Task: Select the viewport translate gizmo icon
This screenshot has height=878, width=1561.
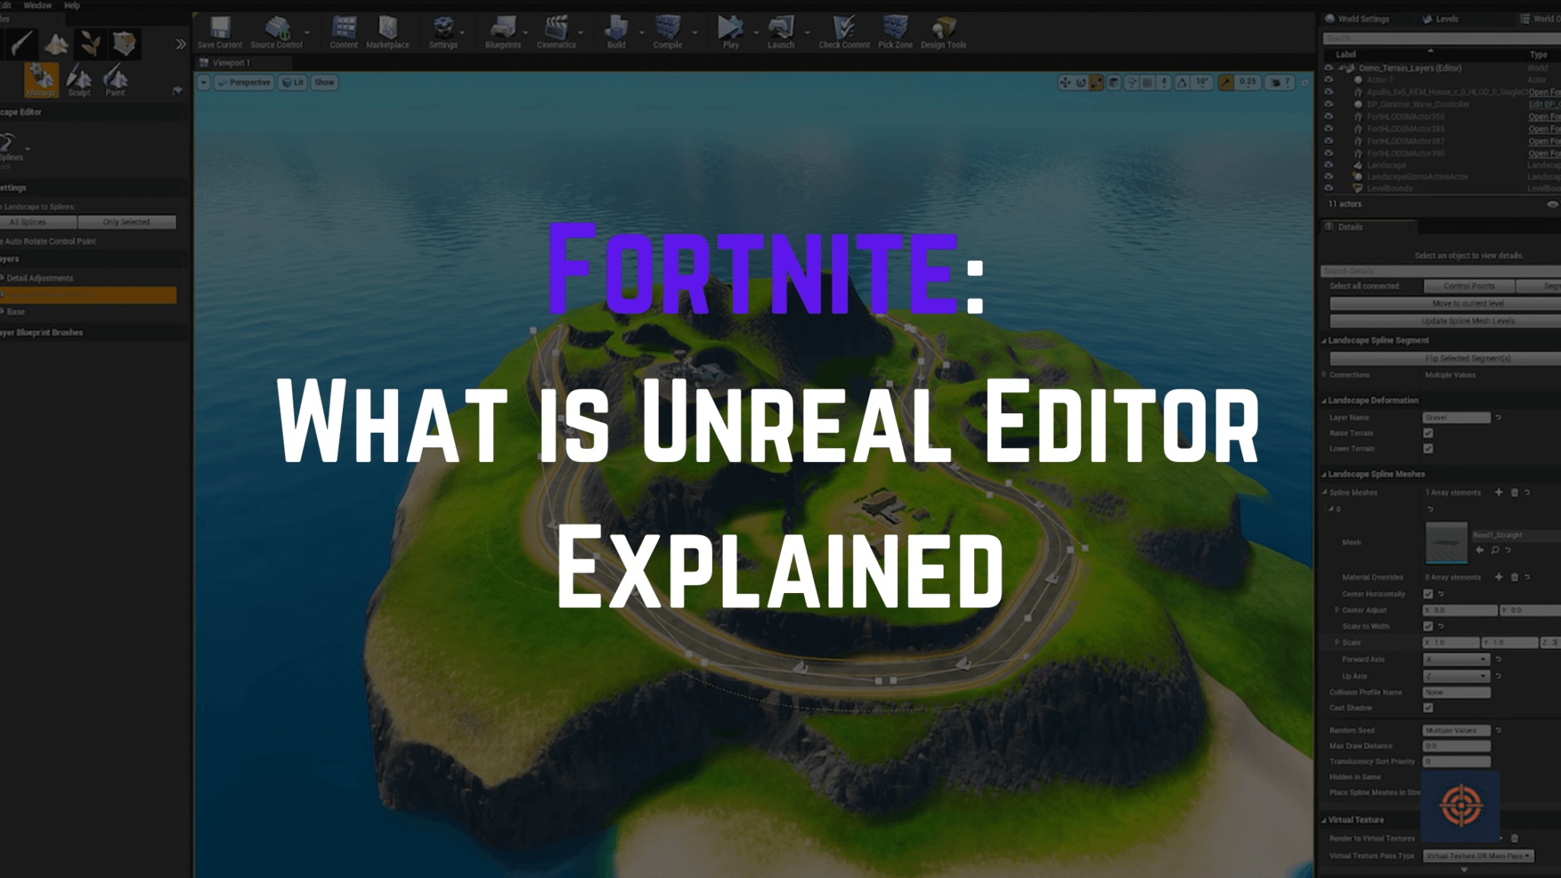Action: [x=1065, y=82]
